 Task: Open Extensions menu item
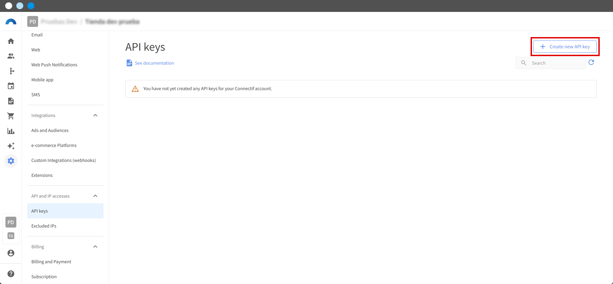(x=65, y=175)
